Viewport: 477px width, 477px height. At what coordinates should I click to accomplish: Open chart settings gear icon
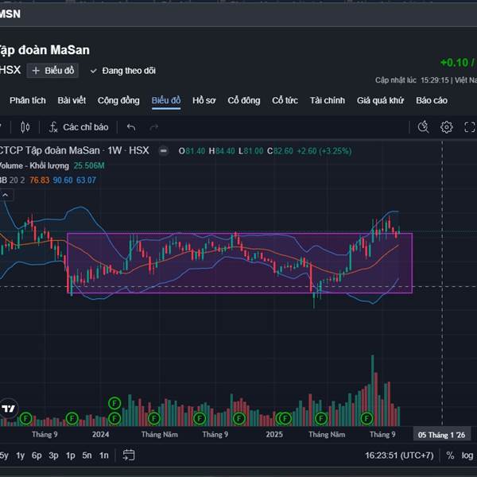[446, 127]
